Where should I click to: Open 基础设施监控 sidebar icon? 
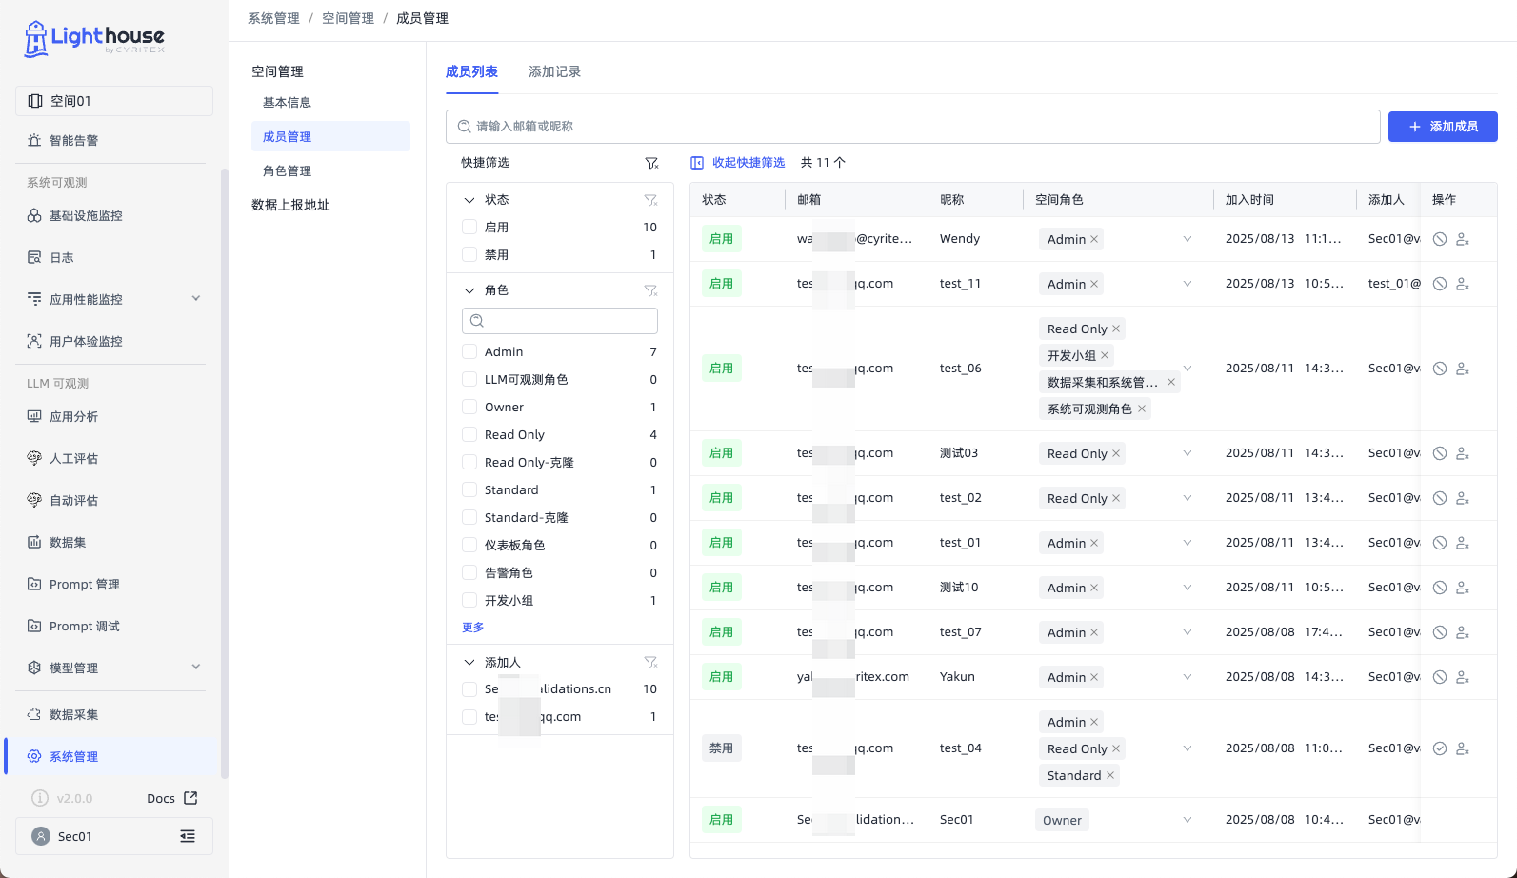[34, 216]
